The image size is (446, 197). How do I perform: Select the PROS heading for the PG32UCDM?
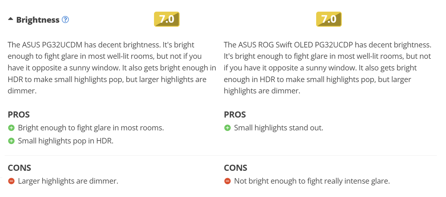(19, 115)
